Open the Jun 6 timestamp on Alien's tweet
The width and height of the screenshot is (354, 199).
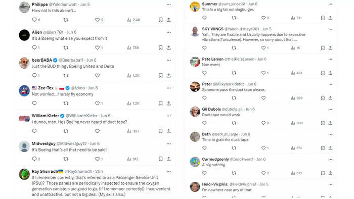coord(72,32)
